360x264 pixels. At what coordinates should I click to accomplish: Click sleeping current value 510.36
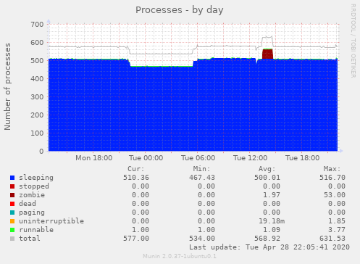click(136, 178)
